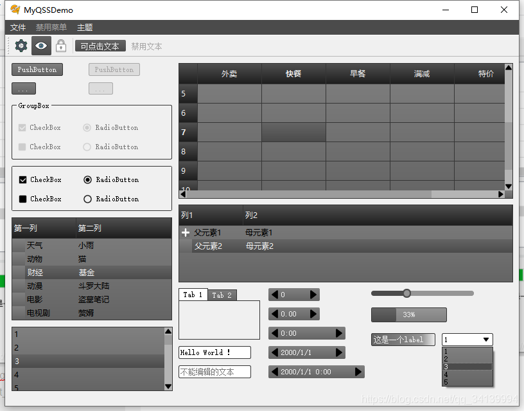Click the disabled ellipsis tool button
This screenshot has height=411, width=524.
coord(101,89)
